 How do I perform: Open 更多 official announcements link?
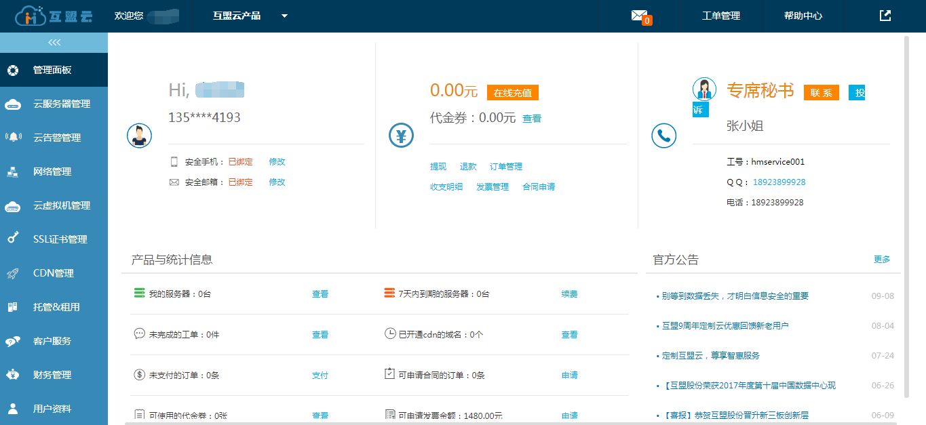coord(882,260)
